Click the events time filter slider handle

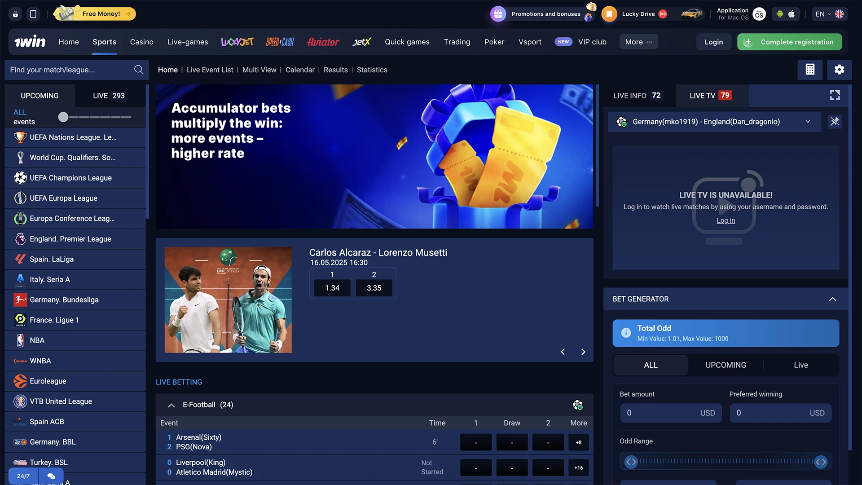(63, 117)
